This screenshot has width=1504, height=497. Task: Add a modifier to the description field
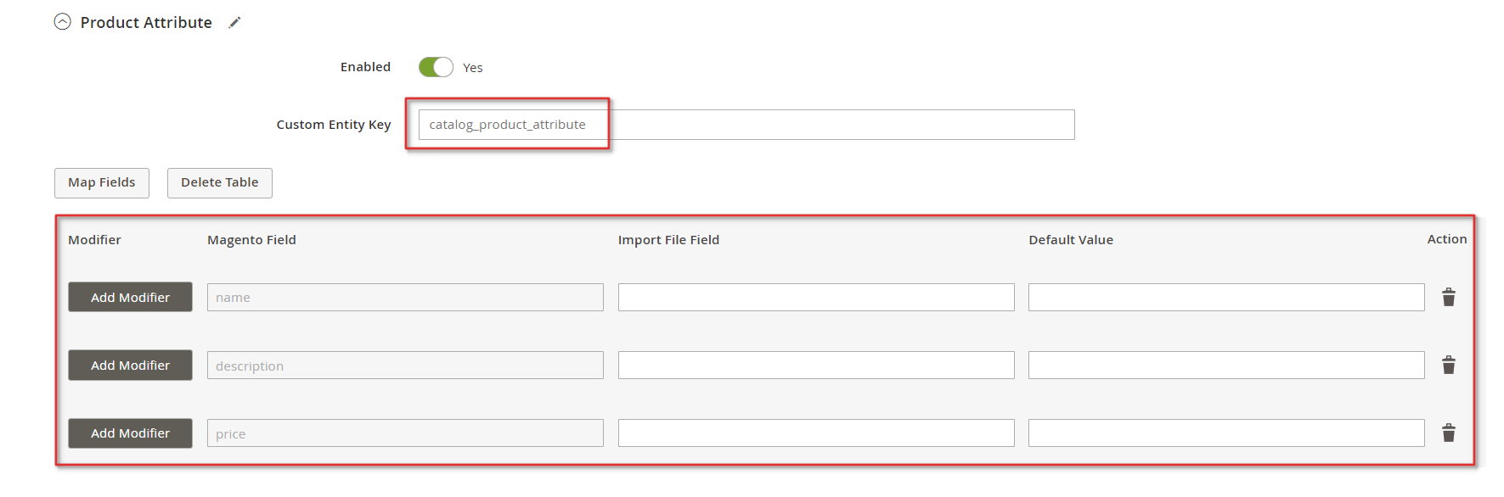[x=130, y=366]
